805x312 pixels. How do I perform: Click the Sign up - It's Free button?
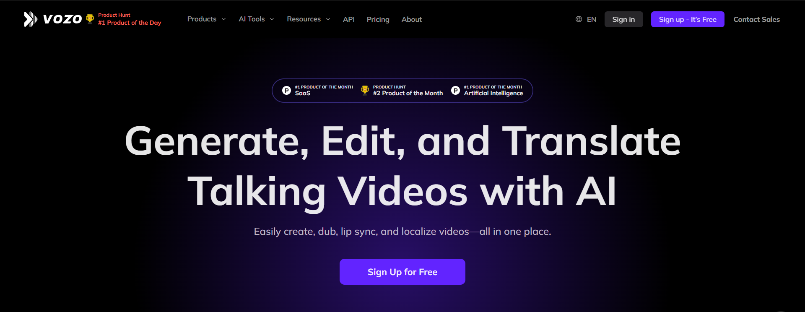pyautogui.click(x=687, y=19)
